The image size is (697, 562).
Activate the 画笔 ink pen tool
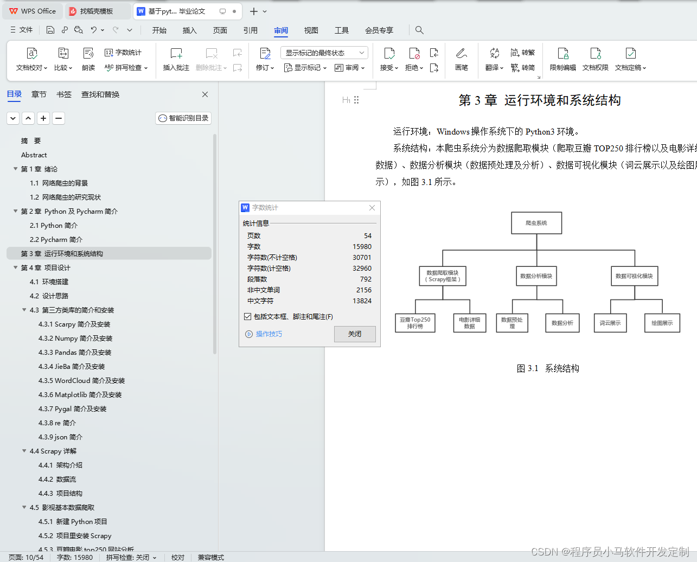click(462, 57)
